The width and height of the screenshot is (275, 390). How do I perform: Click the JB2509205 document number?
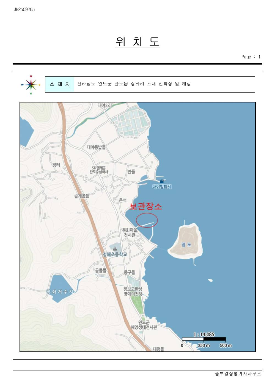pos(24,9)
